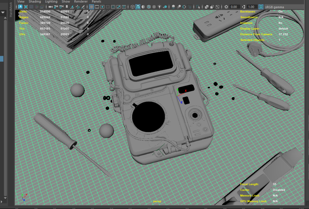Toggle the exposure ON switch near sRGB gamma
Screen dimensions: 309x209
(261, 7)
